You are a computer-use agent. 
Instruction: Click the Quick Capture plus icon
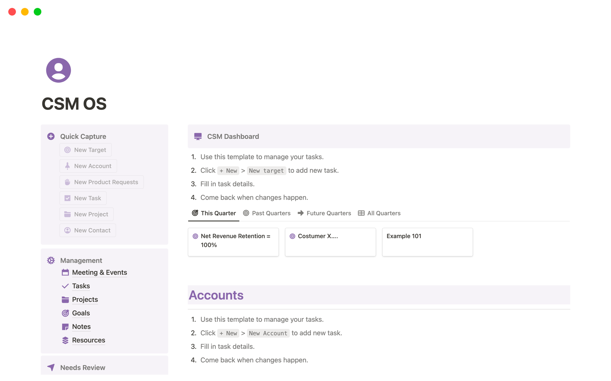coord(52,137)
